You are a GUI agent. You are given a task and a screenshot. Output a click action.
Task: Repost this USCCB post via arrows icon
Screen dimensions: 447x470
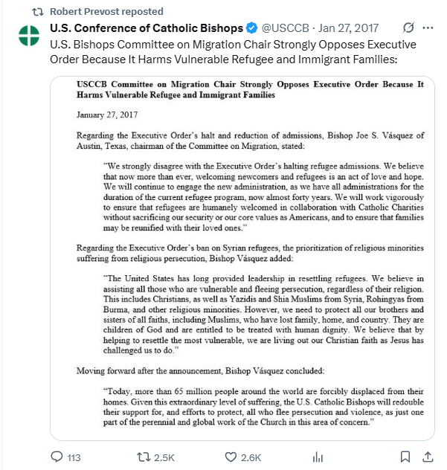[x=144, y=457]
